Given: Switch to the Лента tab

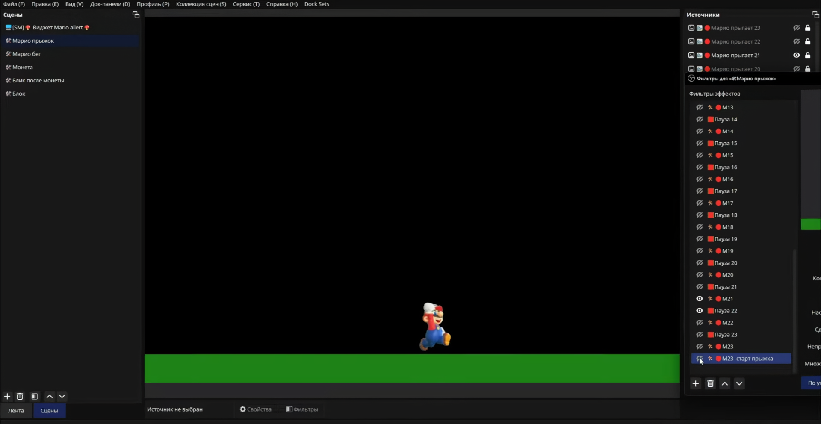Looking at the screenshot, I should 16,410.
